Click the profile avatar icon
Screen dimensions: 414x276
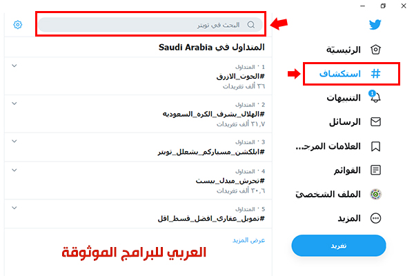[x=376, y=194]
